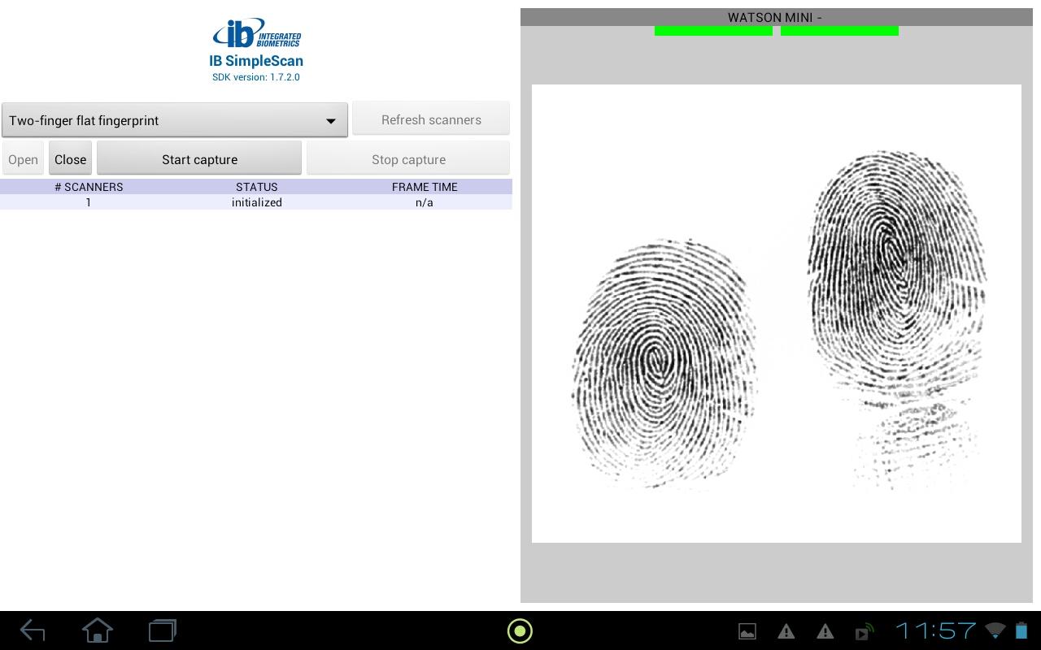Tap the battery status icon
Viewport: 1041px width, 650px height.
click(x=1021, y=630)
